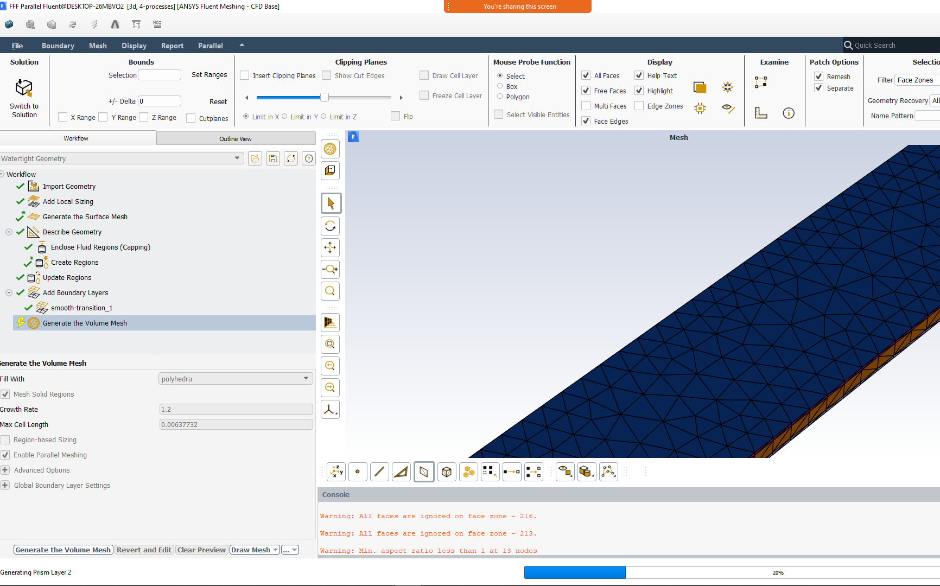Expand Global Boundary Layer Settings

click(x=5, y=485)
